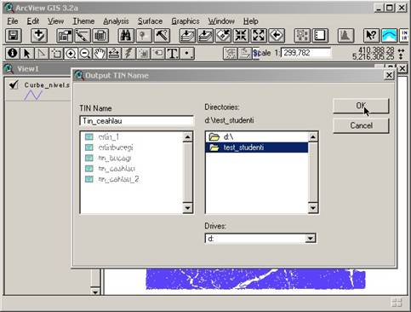Open the View menu
Image resolution: width=411 pixels, height=312 pixels.
55,21
